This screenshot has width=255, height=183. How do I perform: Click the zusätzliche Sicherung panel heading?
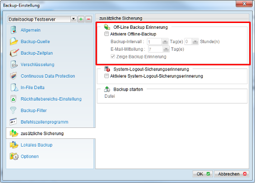point(121,18)
